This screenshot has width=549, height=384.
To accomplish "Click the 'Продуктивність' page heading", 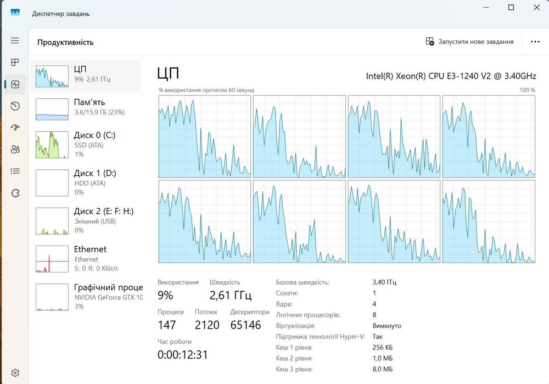I will tap(65, 42).
